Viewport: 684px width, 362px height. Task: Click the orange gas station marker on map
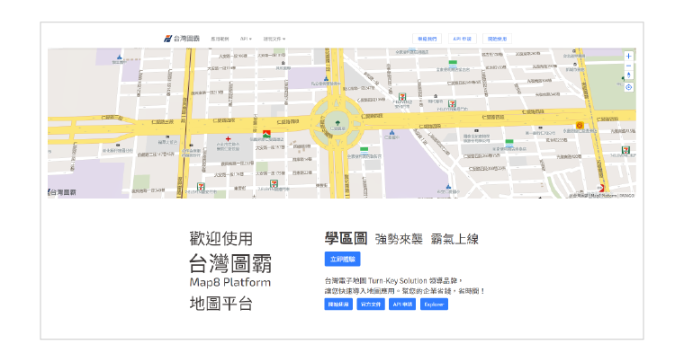click(x=580, y=126)
